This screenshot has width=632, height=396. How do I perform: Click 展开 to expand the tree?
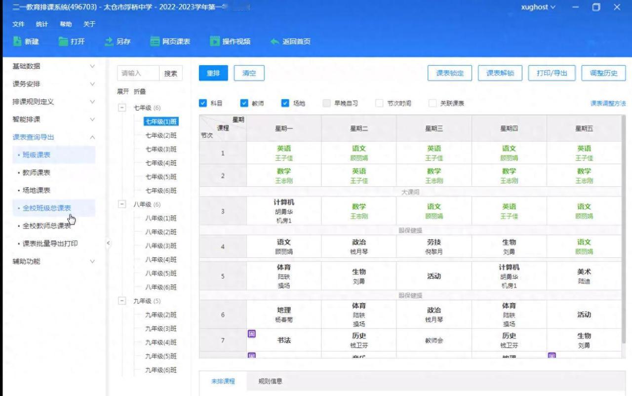pyautogui.click(x=123, y=91)
